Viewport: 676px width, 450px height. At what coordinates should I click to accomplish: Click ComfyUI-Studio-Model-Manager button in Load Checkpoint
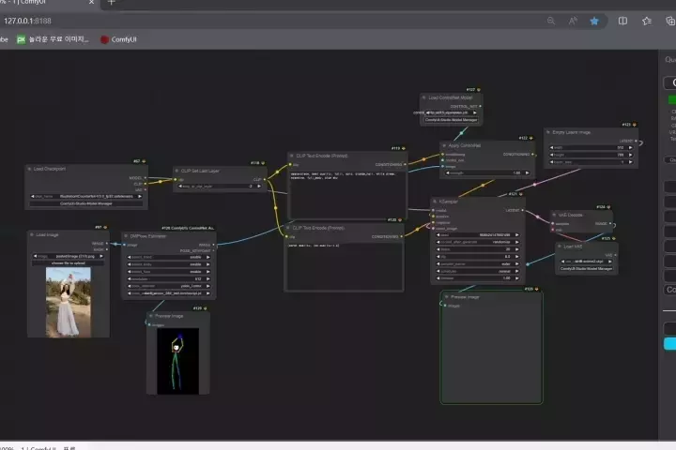coord(86,203)
